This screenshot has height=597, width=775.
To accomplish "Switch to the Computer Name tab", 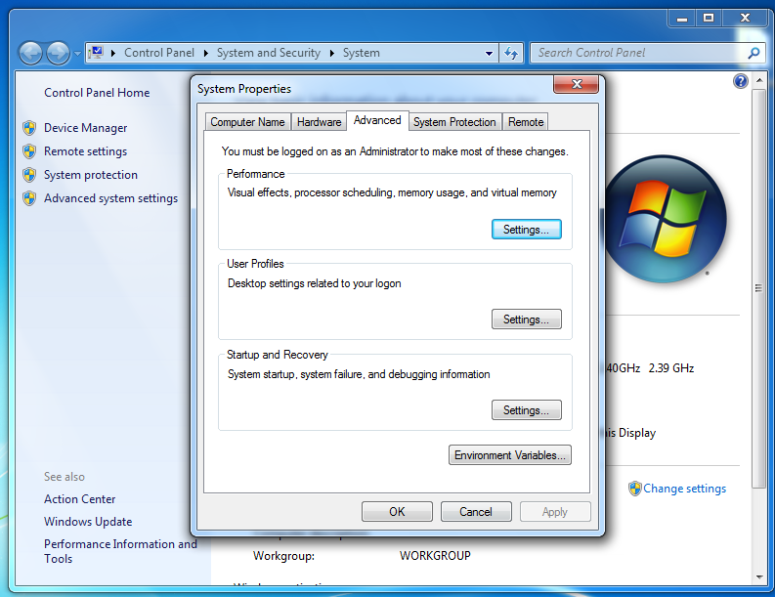I will [x=247, y=122].
